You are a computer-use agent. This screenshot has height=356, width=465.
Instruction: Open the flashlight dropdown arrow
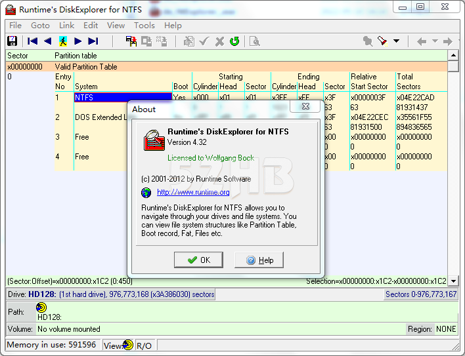(396, 41)
